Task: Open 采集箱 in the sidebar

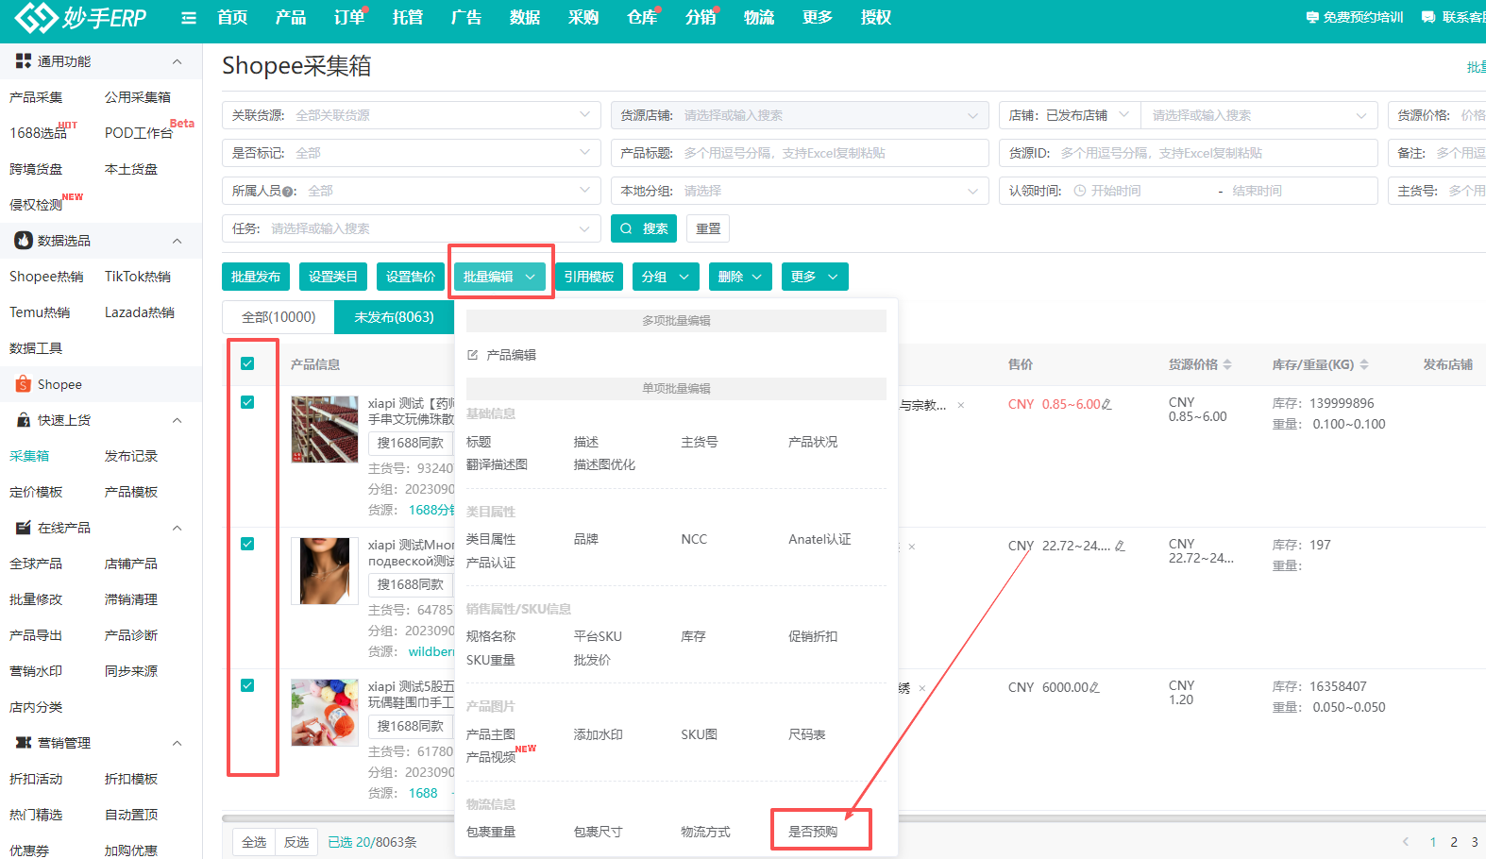Action: [x=29, y=456]
